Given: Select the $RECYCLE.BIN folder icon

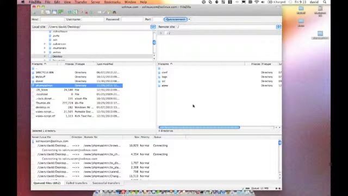Looking at the screenshot, I should click(x=33, y=72).
